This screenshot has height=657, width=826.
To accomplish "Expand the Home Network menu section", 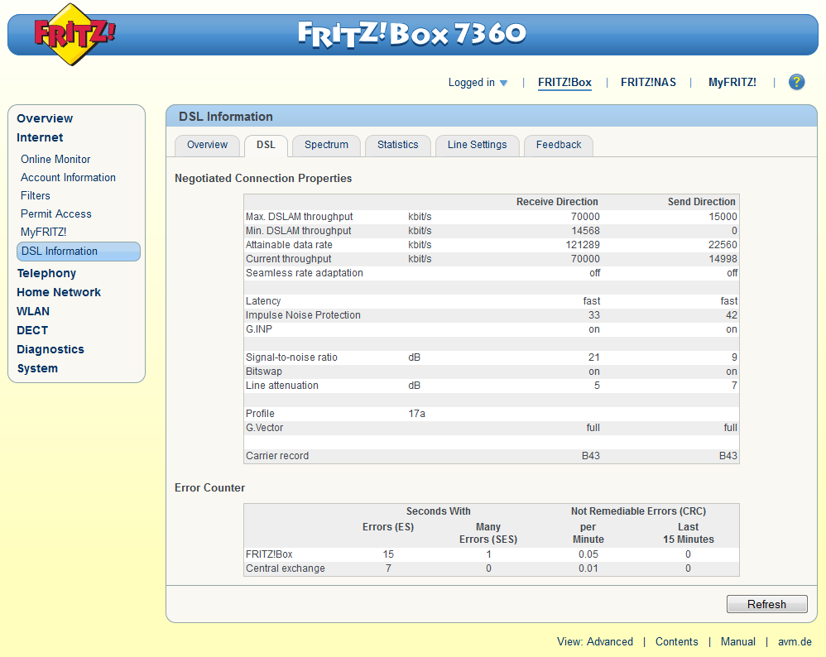I will [x=59, y=292].
